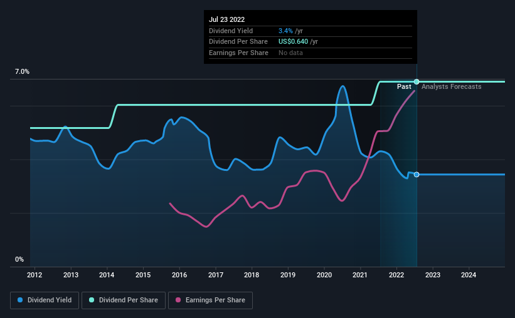Toggle the Dividend Yield legend button

(x=45, y=300)
